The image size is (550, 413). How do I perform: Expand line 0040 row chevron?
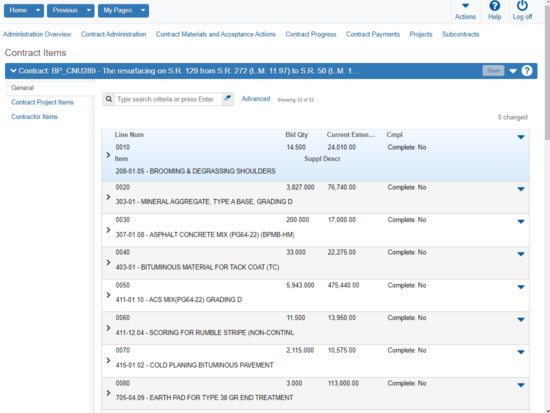108,262
